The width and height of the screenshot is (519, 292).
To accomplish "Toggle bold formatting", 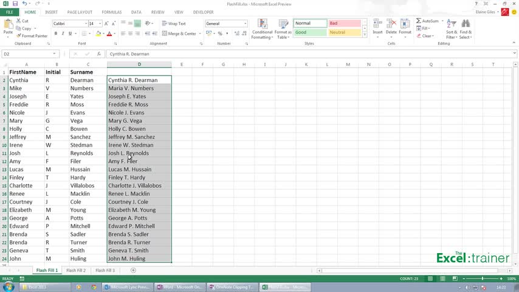I will click(x=56, y=33).
